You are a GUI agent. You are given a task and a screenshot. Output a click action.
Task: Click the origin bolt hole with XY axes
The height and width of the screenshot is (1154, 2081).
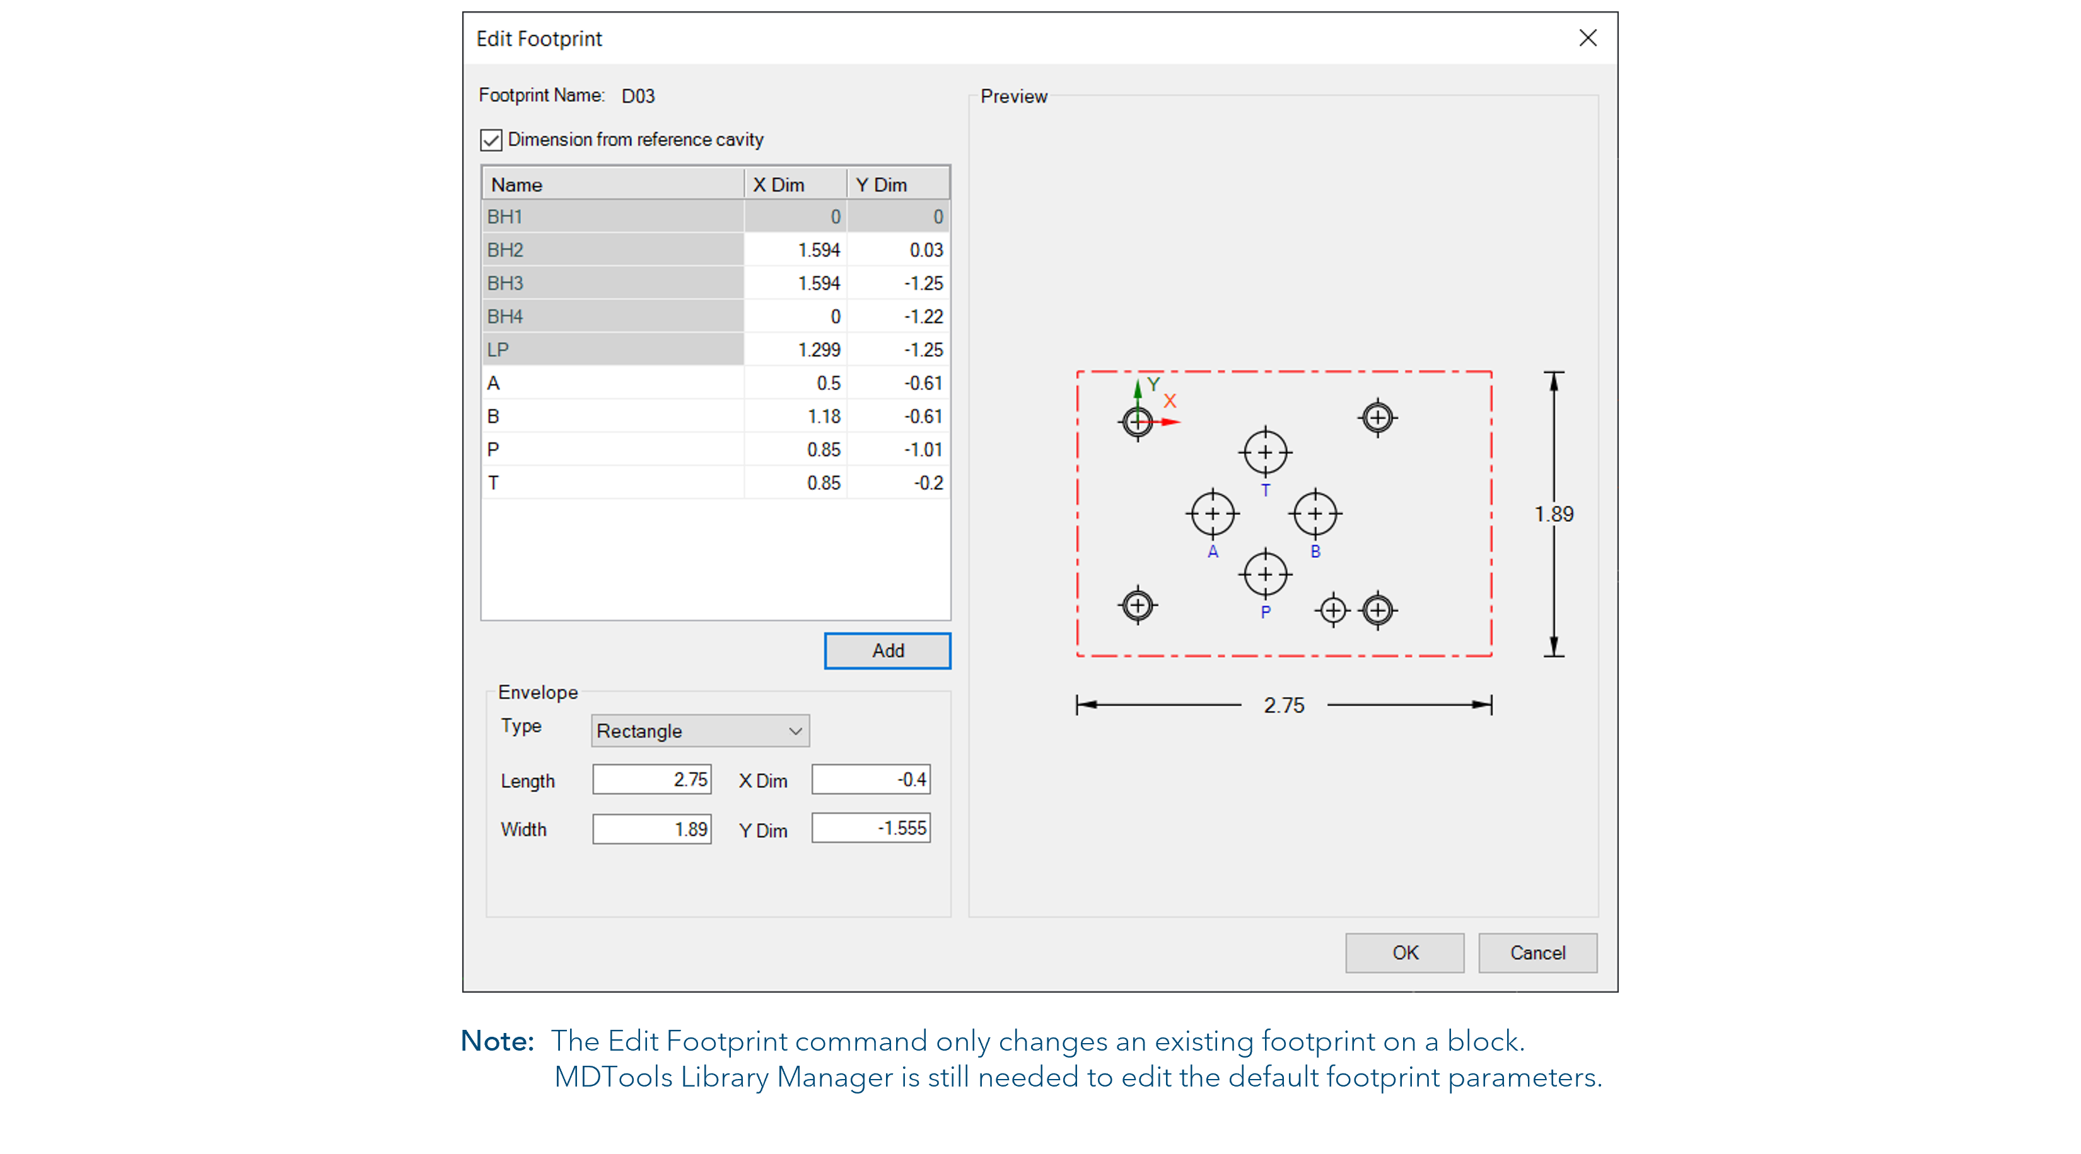coord(1138,421)
